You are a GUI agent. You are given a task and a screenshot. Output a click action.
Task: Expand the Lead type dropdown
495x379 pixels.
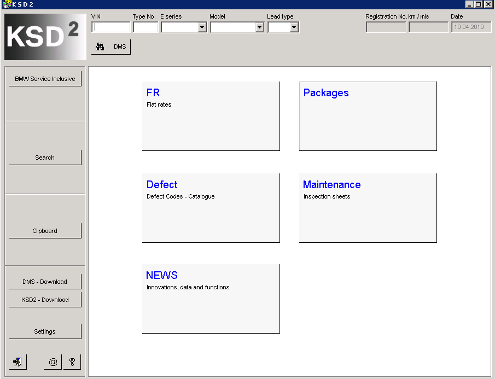[294, 27]
